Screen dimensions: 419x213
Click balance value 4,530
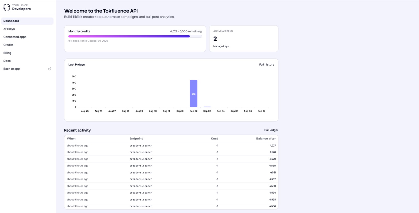(x=273, y=166)
